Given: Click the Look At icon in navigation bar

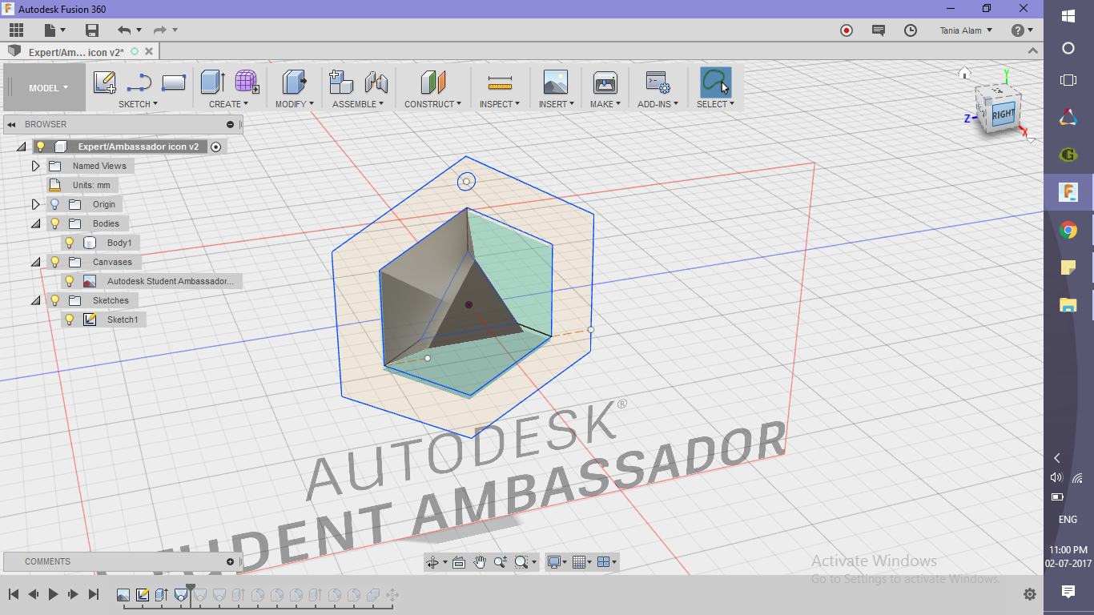Looking at the screenshot, I should (458, 562).
